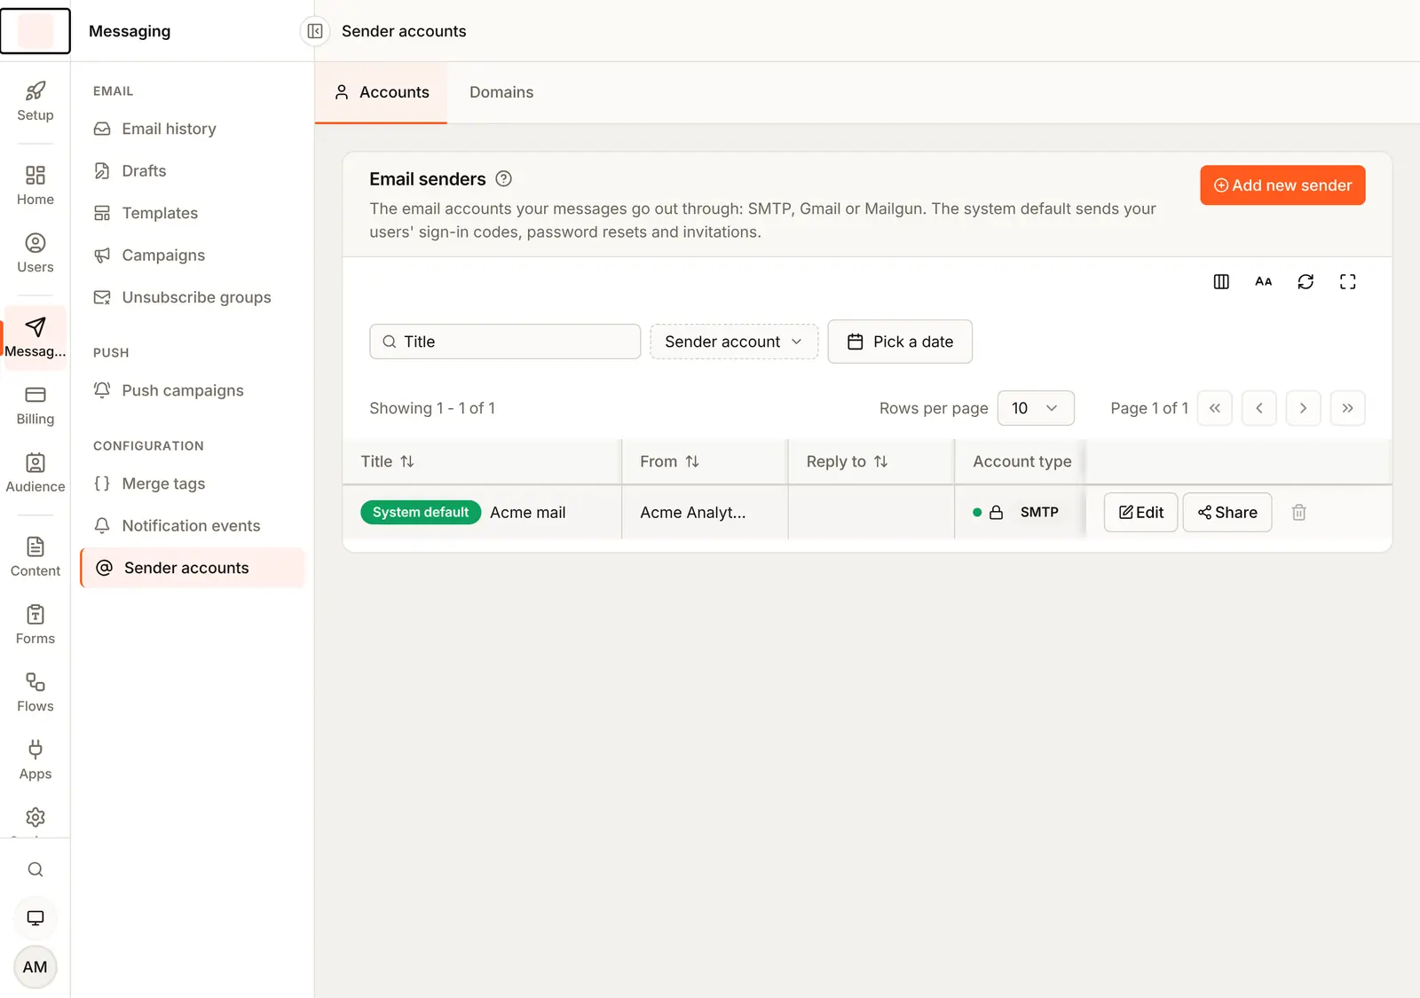Open Email history in the menu
The image size is (1420, 998).
[193, 129]
